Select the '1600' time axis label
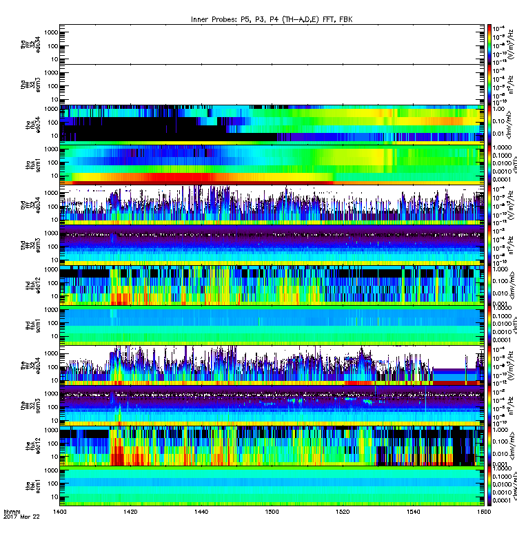 pyautogui.click(x=484, y=512)
